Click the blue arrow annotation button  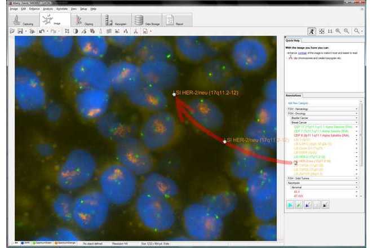[308, 205]
